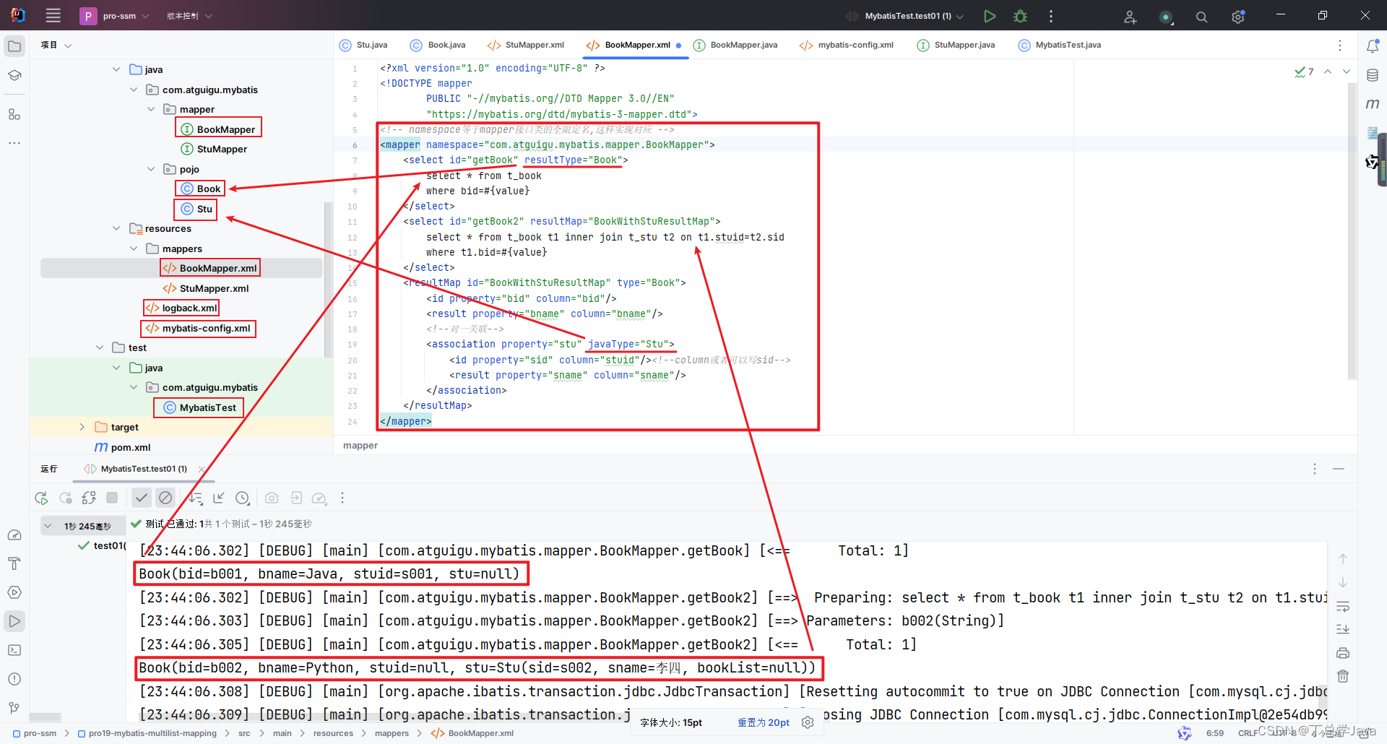Run the tests via the green Run icon
Image resolution: width=1387 pixels, height=744 pixels.
coord(990,15)
